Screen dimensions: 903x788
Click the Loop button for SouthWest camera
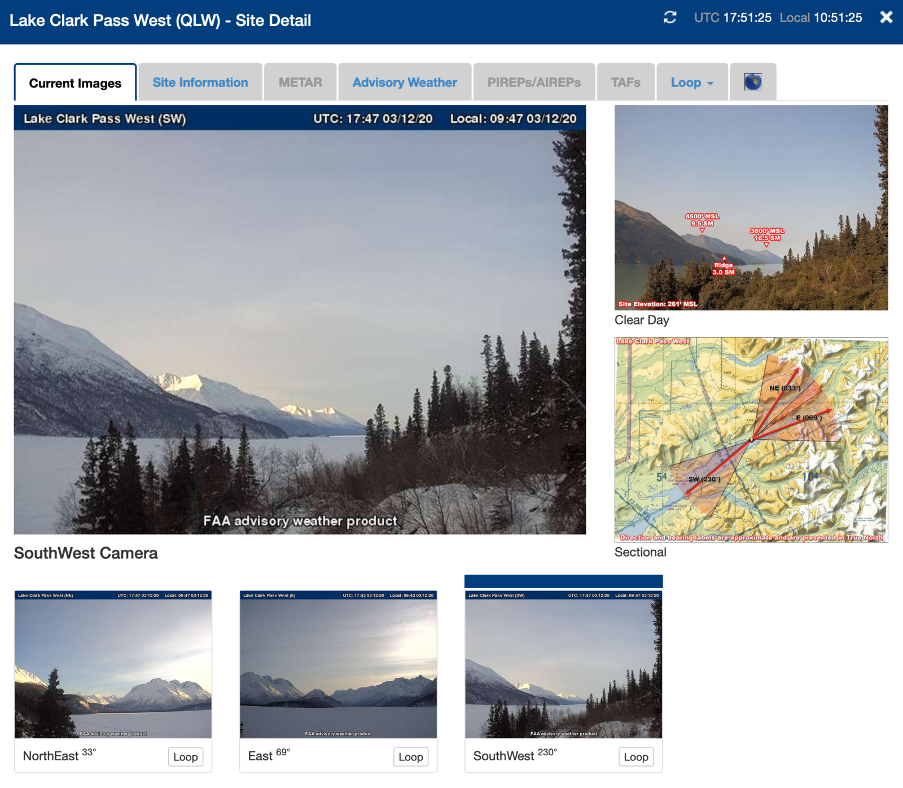pos(635,757)
